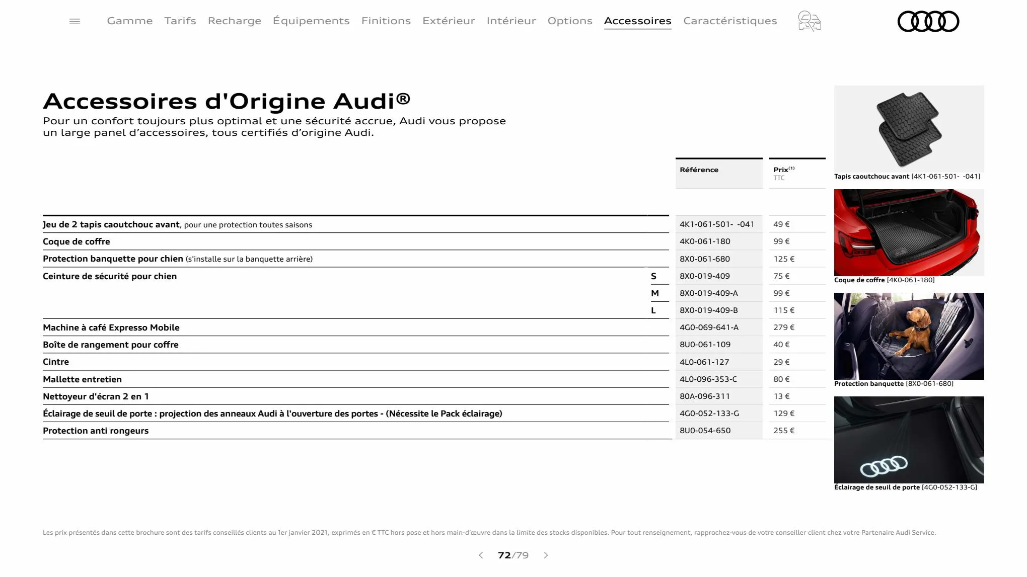Click the 'Cintre' row label
This screenshot has height=577, width=1027.
point(56,362)
